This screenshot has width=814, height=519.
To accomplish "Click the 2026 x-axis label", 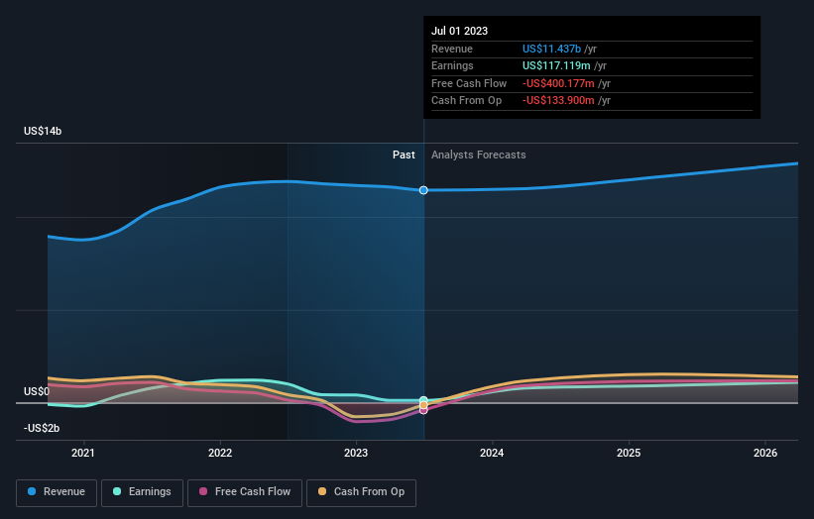I will pos(765,453).
